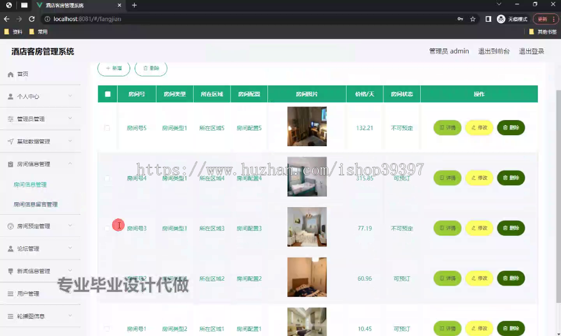Open browser side panel icon
Image resolution: width=561 pixels, height=336 pixels.
click(x=488, y=19)
